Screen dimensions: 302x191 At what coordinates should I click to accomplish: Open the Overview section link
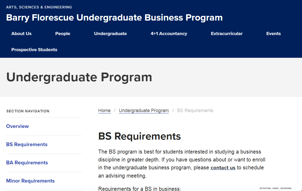(x=17, y=126)
